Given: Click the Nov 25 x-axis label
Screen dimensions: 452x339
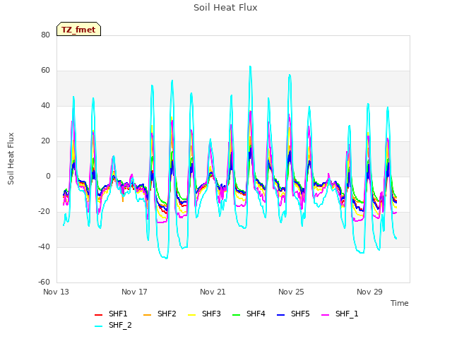Looking at the screenshot, I should [291, 292].
